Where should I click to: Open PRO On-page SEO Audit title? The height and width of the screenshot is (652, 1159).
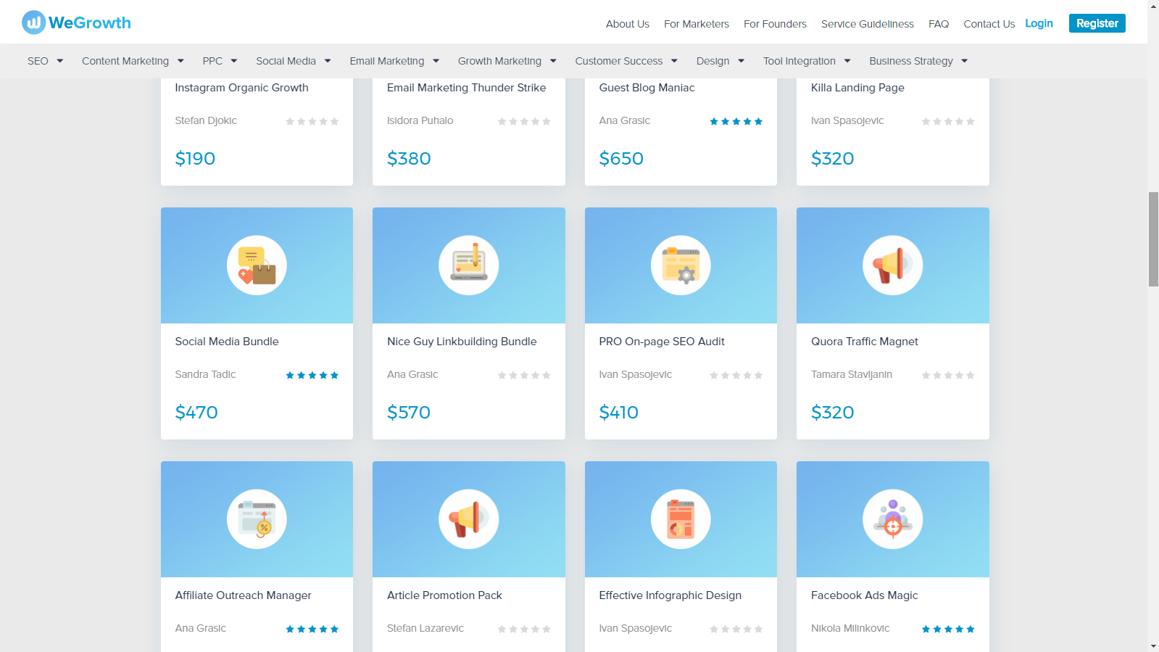(662, 342)
